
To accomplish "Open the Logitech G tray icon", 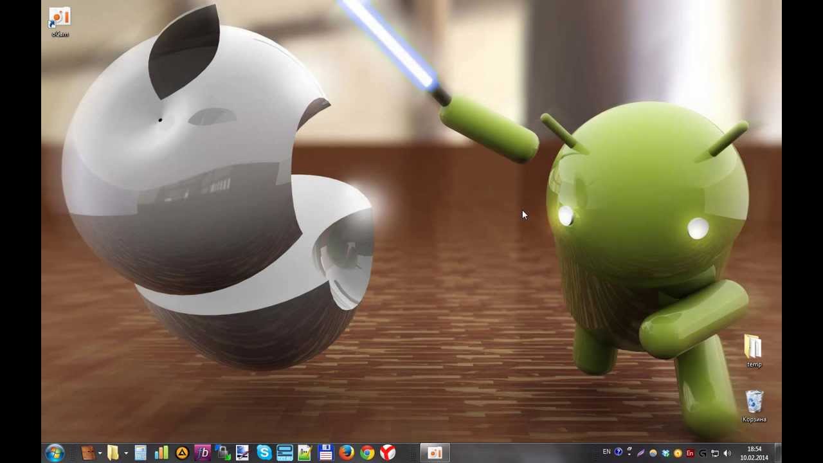I will click(703, 453).
